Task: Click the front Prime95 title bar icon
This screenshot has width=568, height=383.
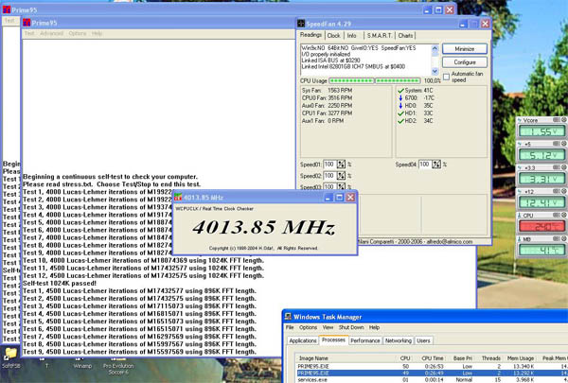Action: tap(27, 23)
